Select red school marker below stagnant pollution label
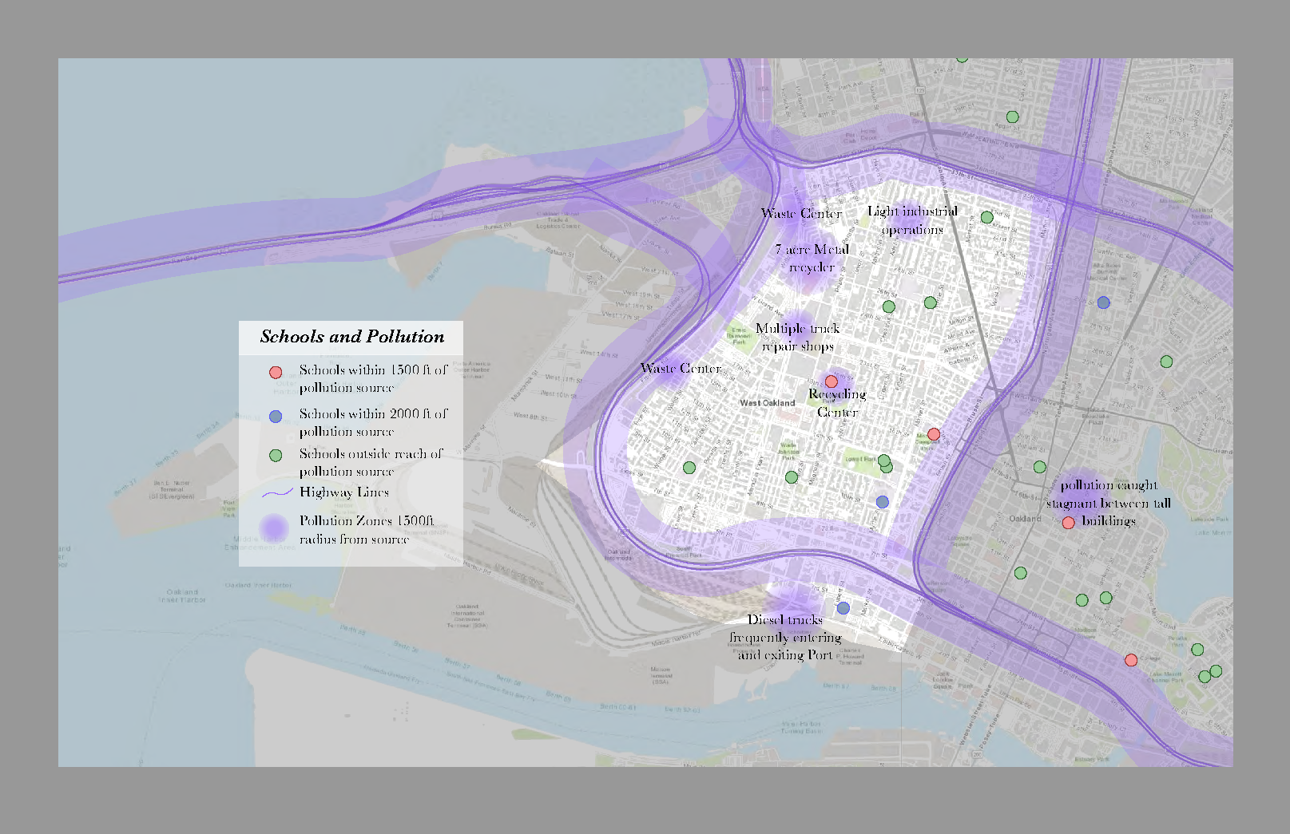 pyautogui.click(x=1069, y=523)
